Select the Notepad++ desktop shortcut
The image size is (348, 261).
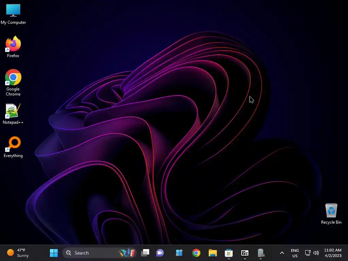(13, 114)
